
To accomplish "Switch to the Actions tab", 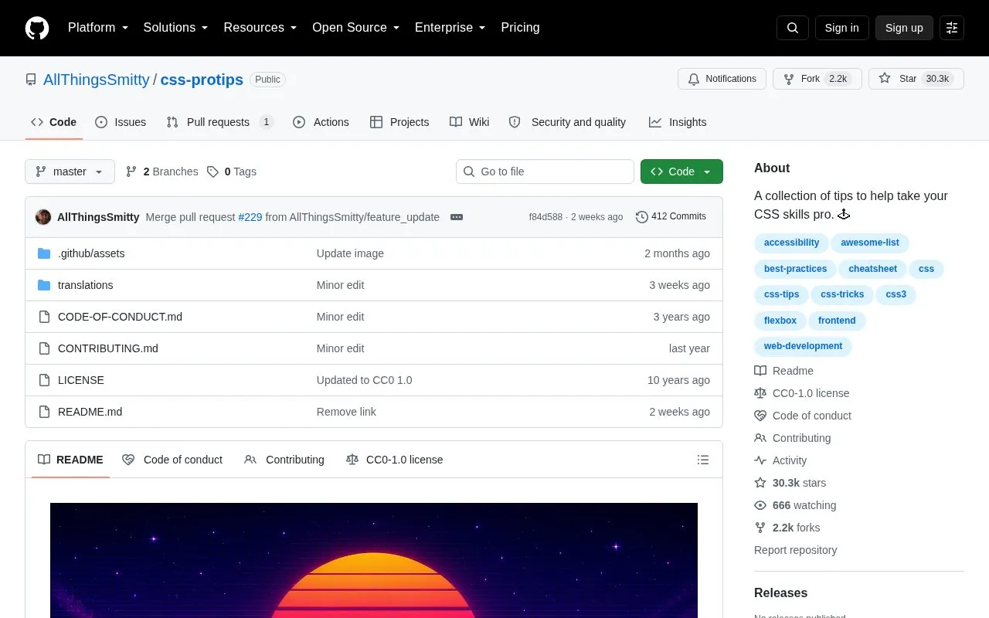I will coord(321,122).
